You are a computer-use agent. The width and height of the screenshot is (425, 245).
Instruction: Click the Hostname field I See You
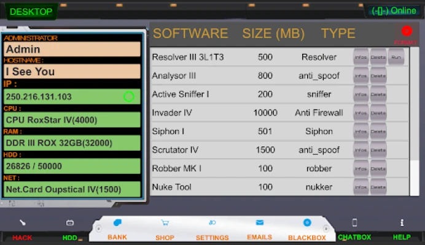coord(72,72)
